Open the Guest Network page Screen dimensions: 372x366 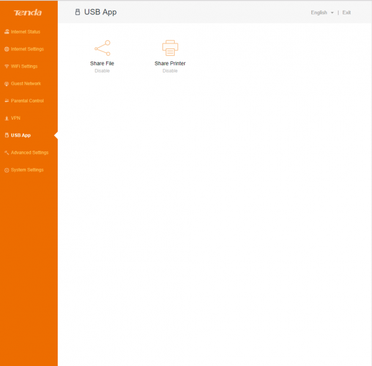tap(25, 84)
